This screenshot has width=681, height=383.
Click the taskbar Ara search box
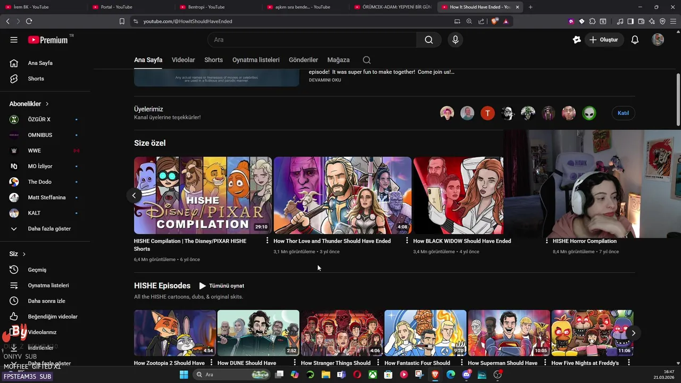(x=231, y=374)
